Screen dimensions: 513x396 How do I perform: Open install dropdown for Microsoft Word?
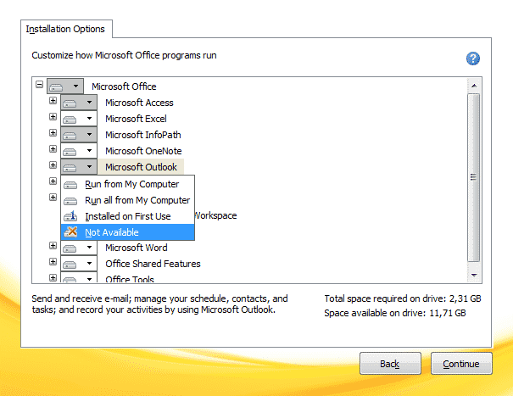[x=79, y=248]
